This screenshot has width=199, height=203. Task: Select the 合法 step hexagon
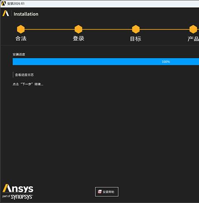pyautogui.click(x=21, y=29)
